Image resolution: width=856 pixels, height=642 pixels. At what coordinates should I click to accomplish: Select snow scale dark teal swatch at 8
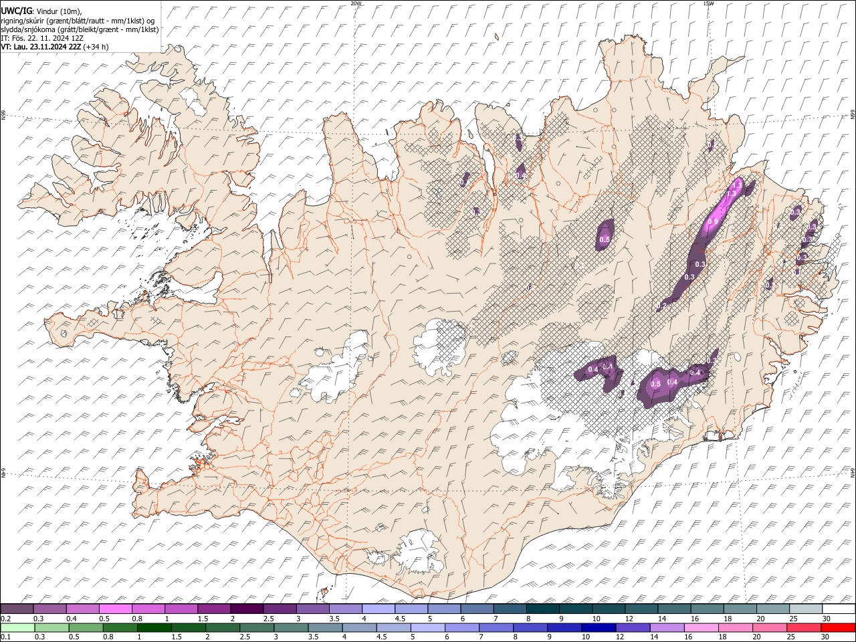coord(542,609)
